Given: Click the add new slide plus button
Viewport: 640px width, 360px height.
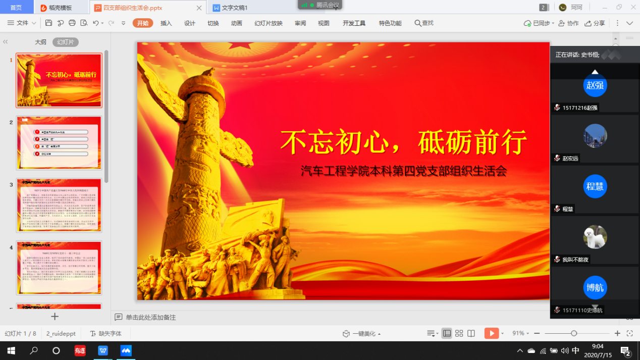Looking at the screenshot, I should [55, 317].
